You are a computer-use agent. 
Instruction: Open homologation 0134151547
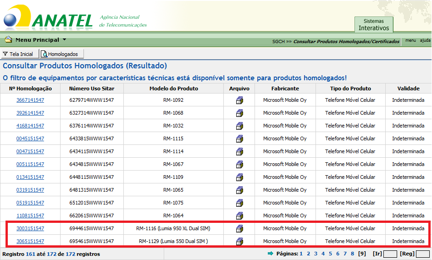[30, 177]
